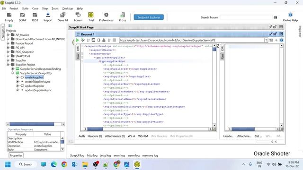Screen dimensions: 303x170
Task: Open the Suite menu
Action: (x=25, y=8)
